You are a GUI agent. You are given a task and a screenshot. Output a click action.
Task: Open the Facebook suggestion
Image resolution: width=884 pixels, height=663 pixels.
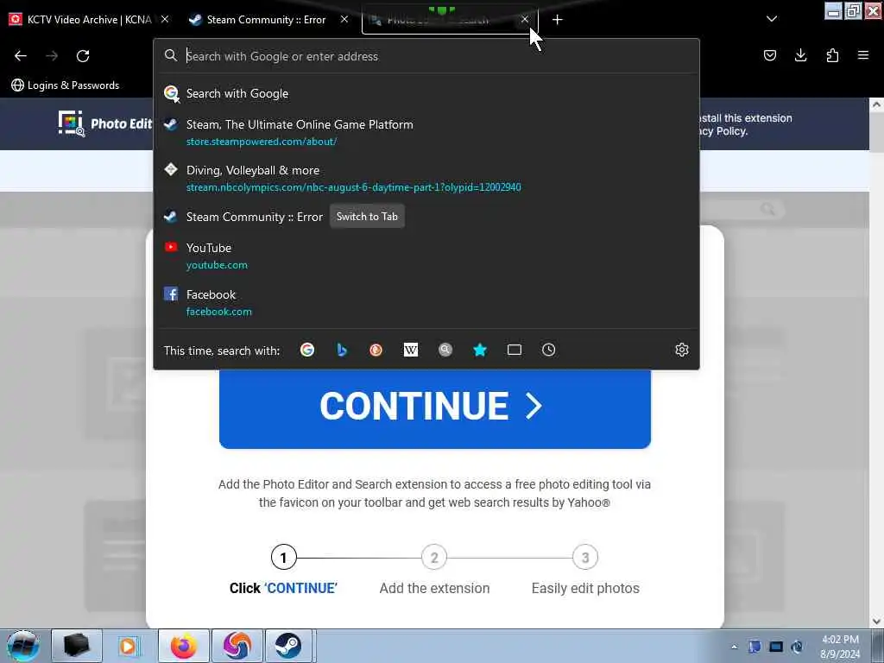[426, 302]
